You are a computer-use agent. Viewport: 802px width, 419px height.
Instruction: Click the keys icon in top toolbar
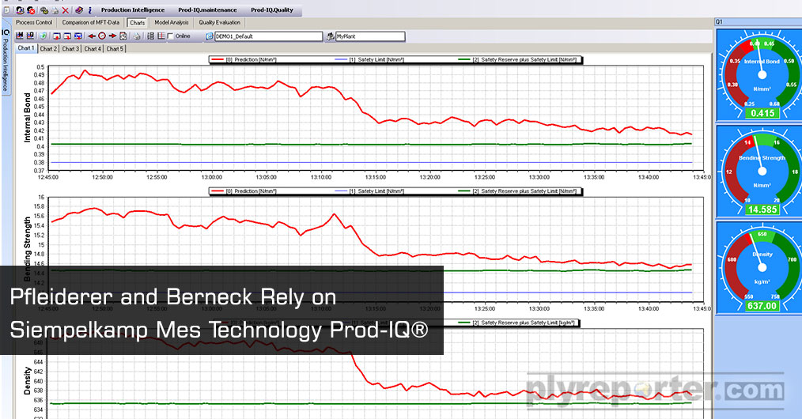44,10
